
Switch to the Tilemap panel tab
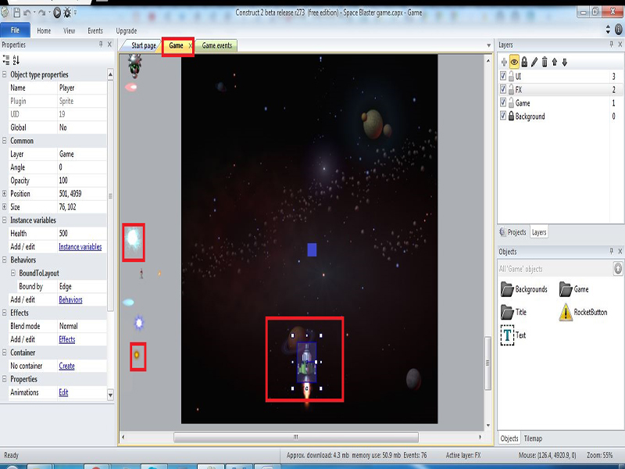pyautogui.click(x=533, y=439)
